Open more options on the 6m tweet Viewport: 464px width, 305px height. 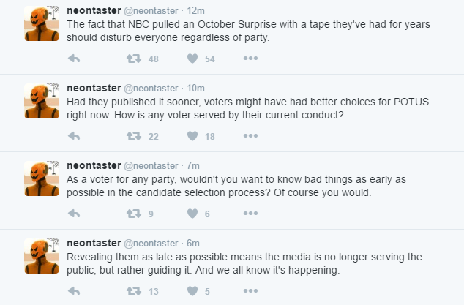pos(250,291)
